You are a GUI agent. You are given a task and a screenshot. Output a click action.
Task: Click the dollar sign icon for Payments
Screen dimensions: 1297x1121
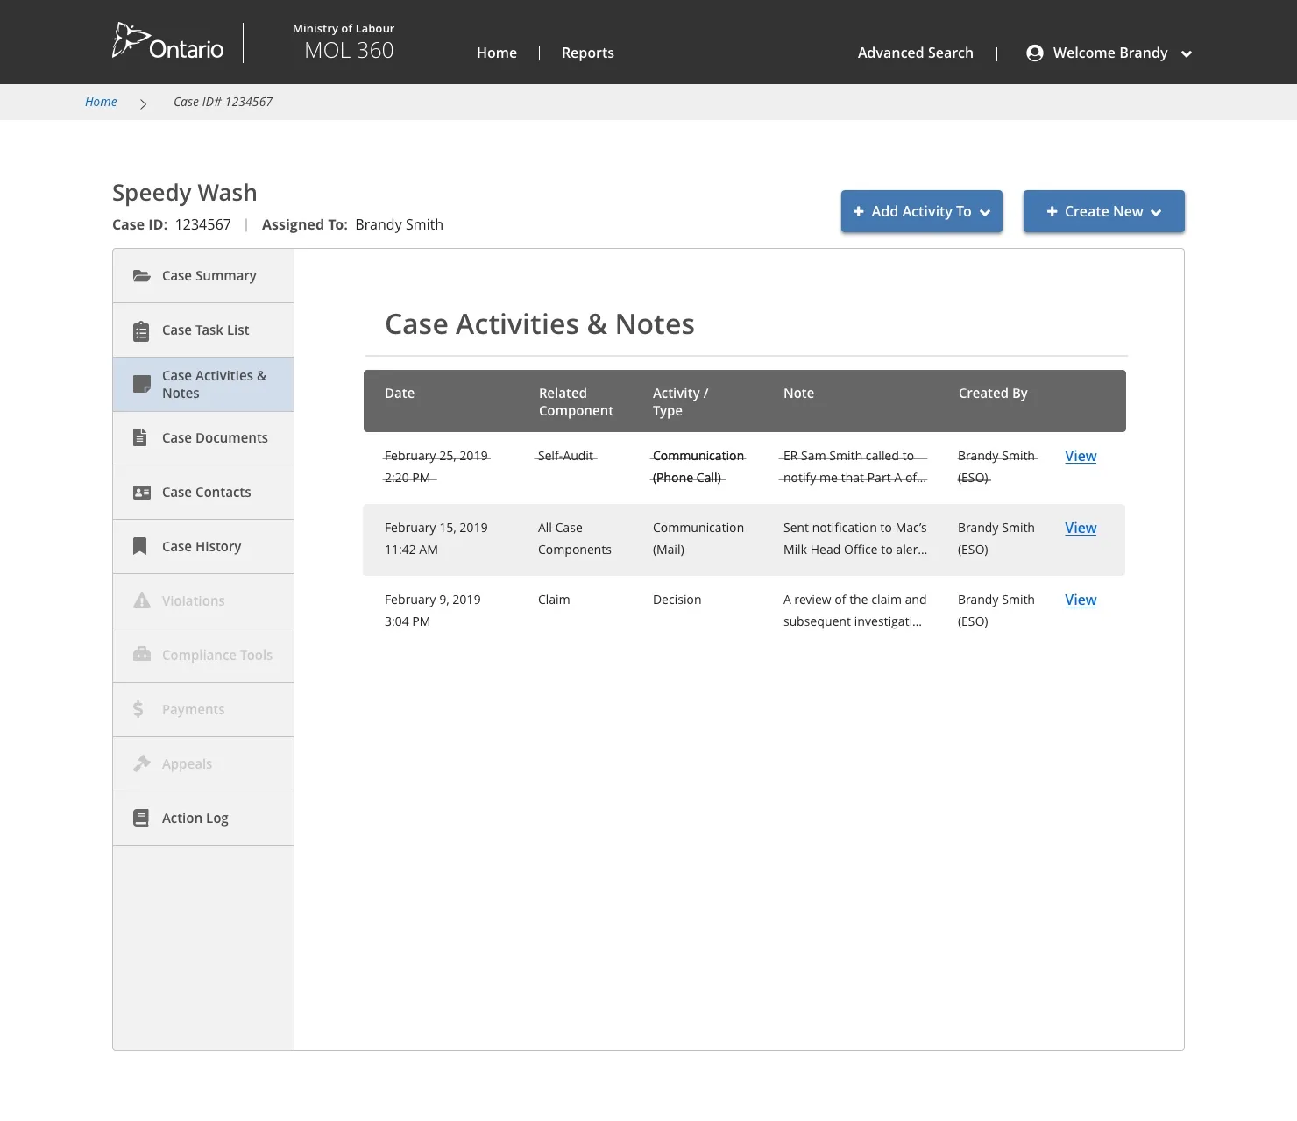click(x=138, y=709)
